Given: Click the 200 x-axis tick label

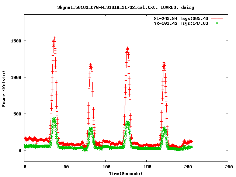Looking at the screenshot, I should [188, 167].
